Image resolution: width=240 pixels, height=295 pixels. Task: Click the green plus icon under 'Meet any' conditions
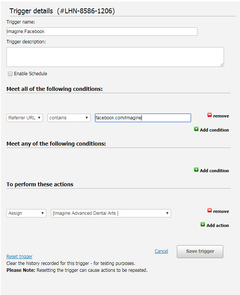tap(196, 170)
